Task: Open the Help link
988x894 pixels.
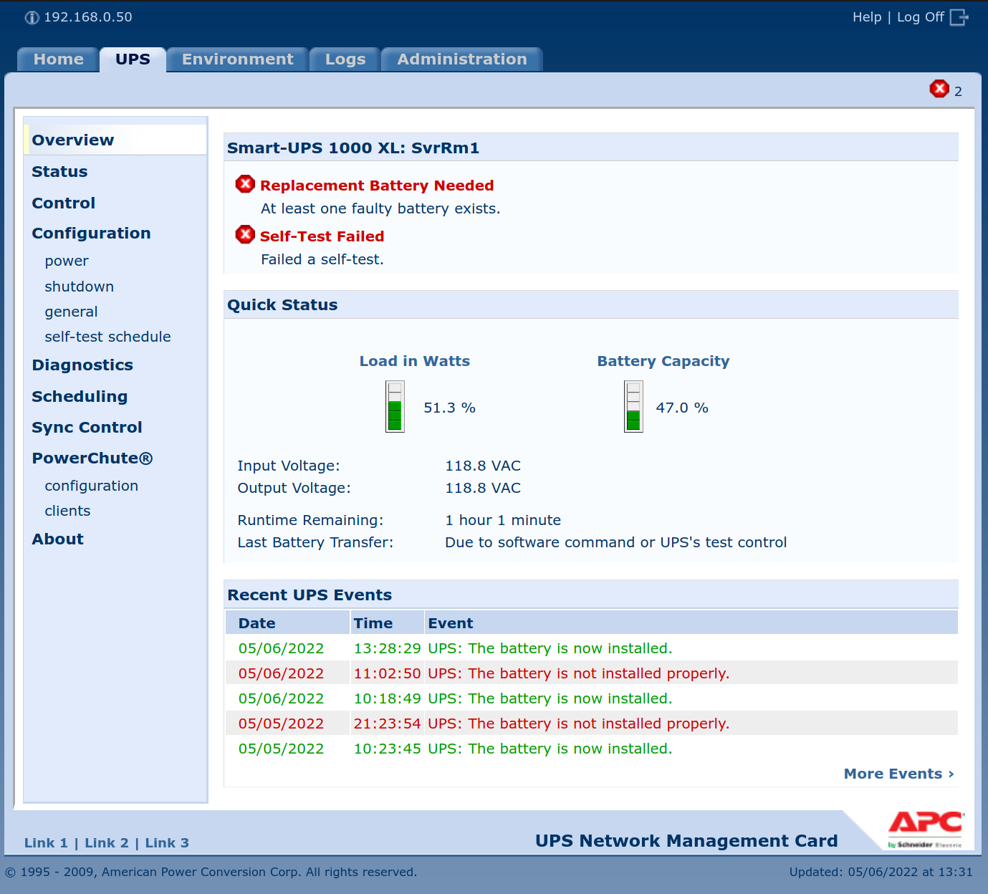Action: tap(866, 17)
